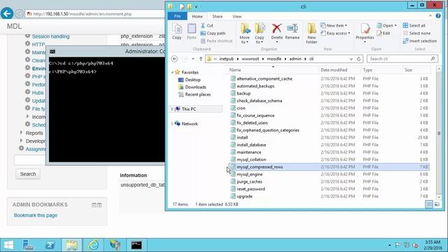Open File Explorer from taskbar
Viewport: 448px width, 252px height.
[71, 245]
